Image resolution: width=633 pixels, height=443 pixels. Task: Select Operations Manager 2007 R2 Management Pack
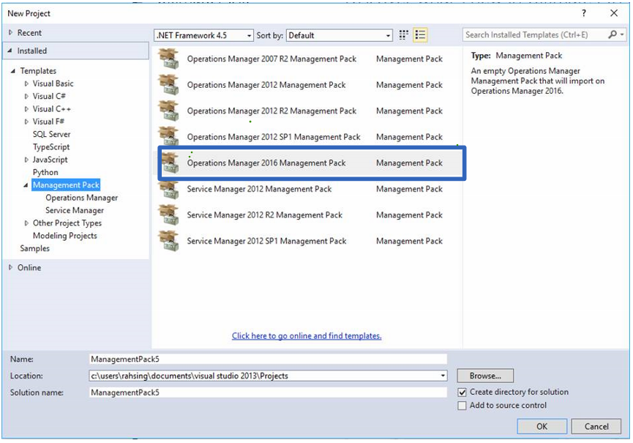[310, 59]
